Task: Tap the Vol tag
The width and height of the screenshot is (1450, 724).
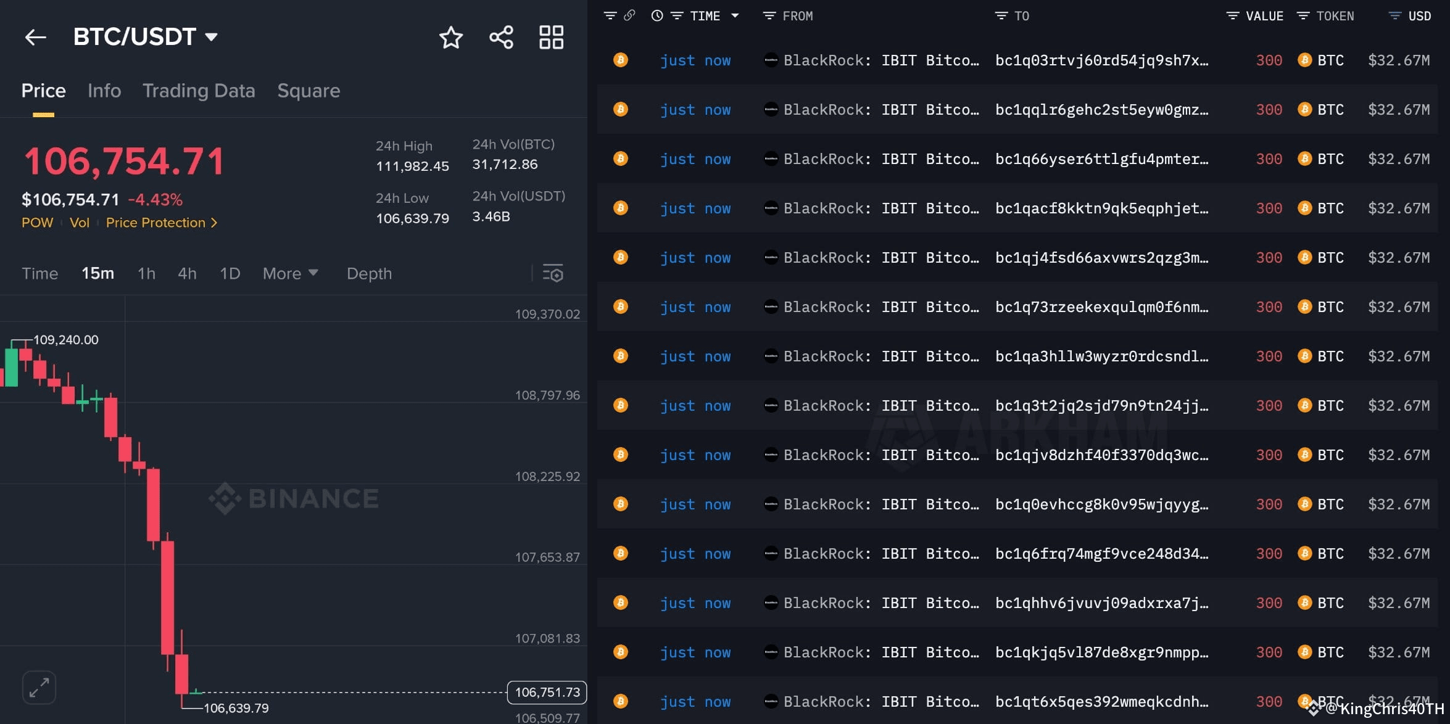Action: click(80, 223)
